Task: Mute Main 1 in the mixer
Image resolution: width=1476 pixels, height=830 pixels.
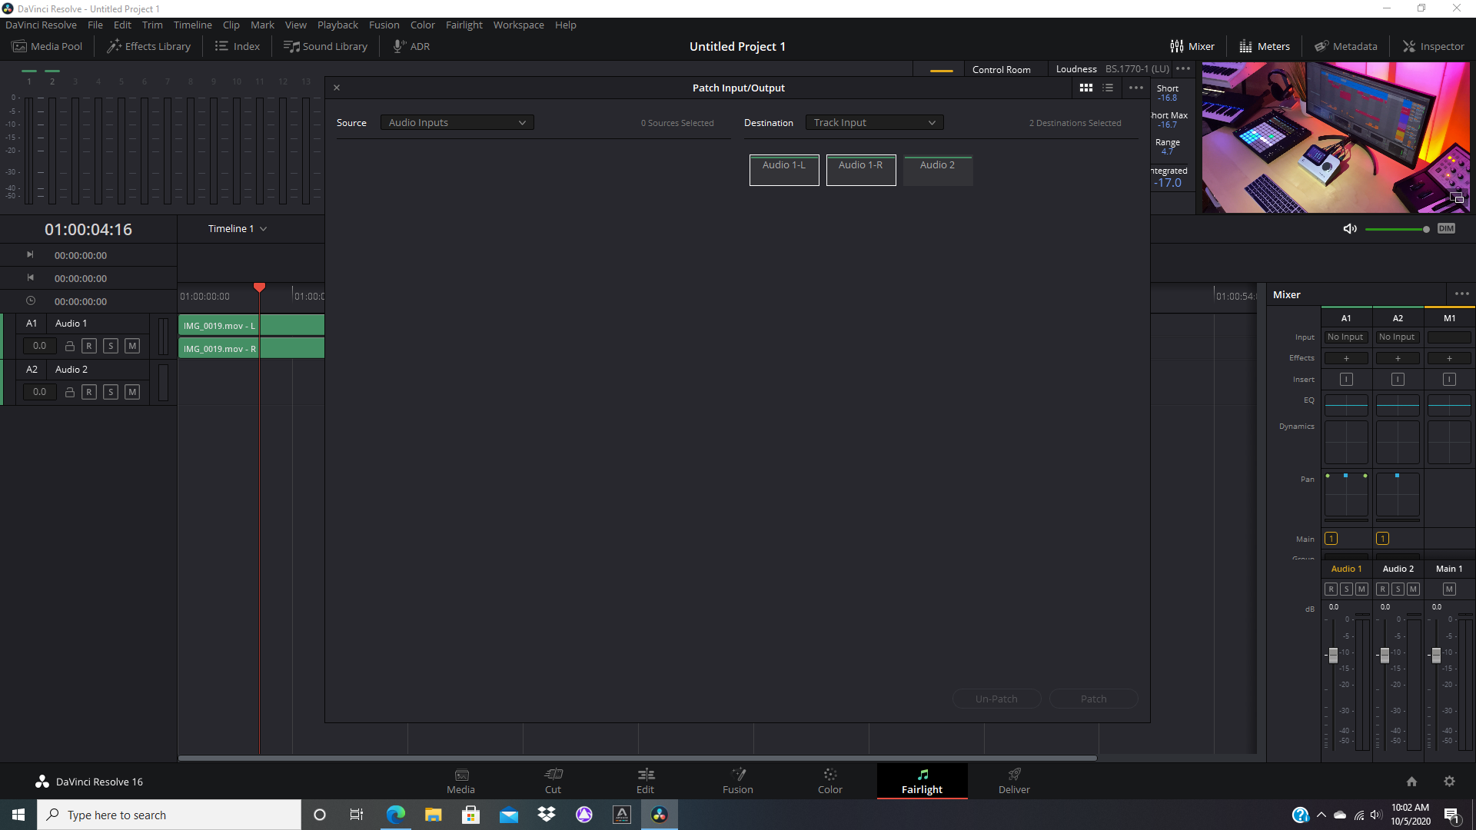Action: [x=1449, y=589]
